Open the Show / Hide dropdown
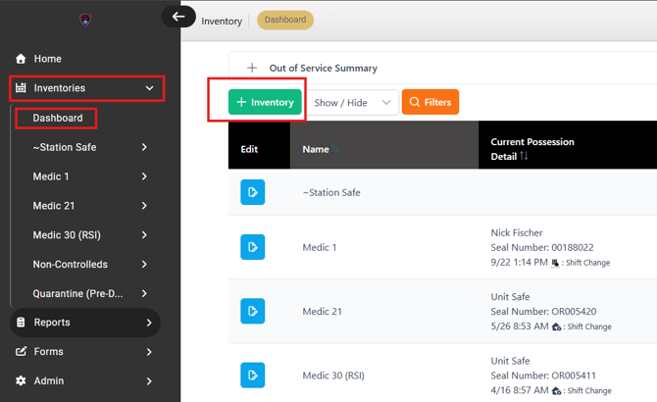 click(352, 103)
